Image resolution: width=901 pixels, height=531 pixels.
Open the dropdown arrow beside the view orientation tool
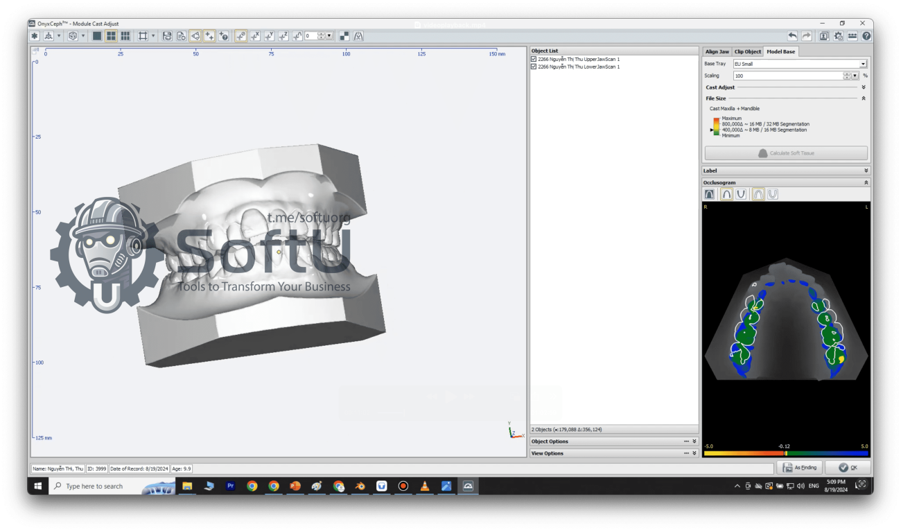tap(59, 36)
